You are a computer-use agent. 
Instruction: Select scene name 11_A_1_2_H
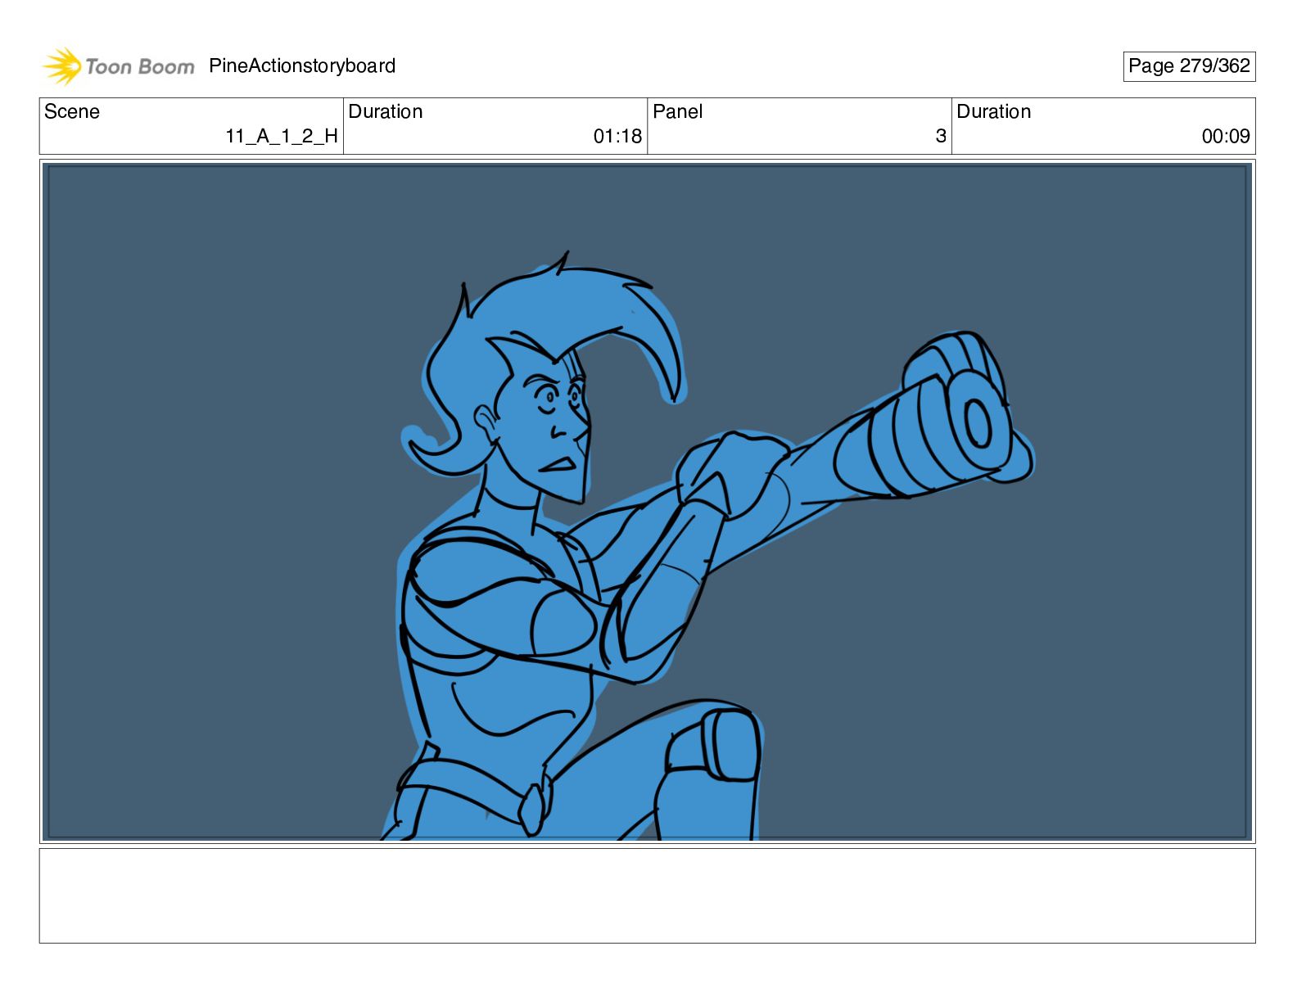pos(282,137)
